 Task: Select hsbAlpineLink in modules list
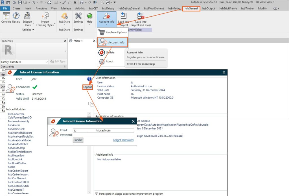pos(16,129)
